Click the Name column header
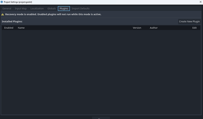Screen dimensions: 203x119 click(21, 28)
